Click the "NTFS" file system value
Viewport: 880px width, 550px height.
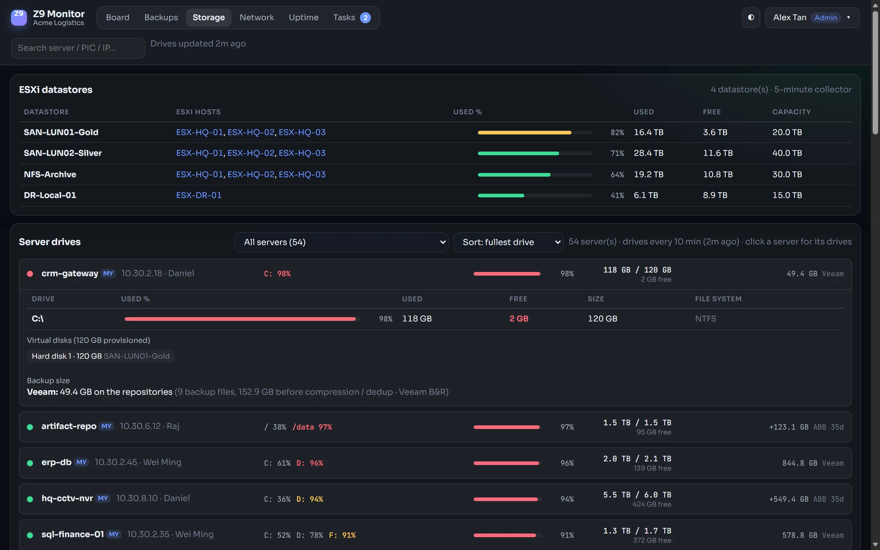705,319
